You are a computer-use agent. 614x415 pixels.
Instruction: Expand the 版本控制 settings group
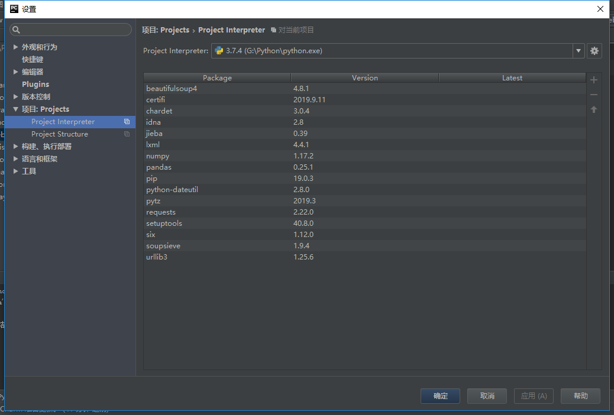15,97
